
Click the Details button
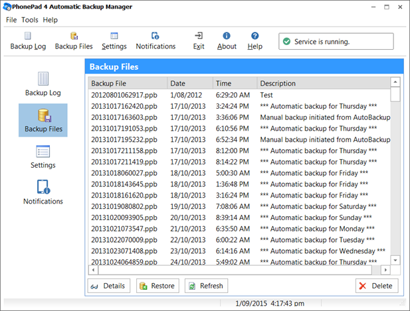[109, 286]
